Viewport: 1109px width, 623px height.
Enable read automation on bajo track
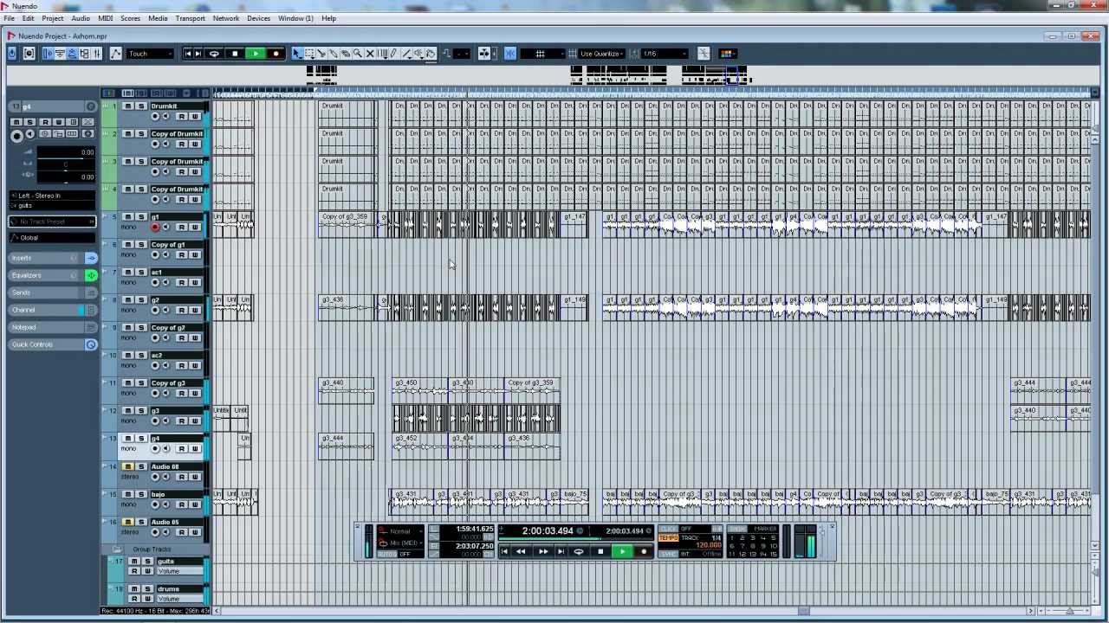point(182,504)
